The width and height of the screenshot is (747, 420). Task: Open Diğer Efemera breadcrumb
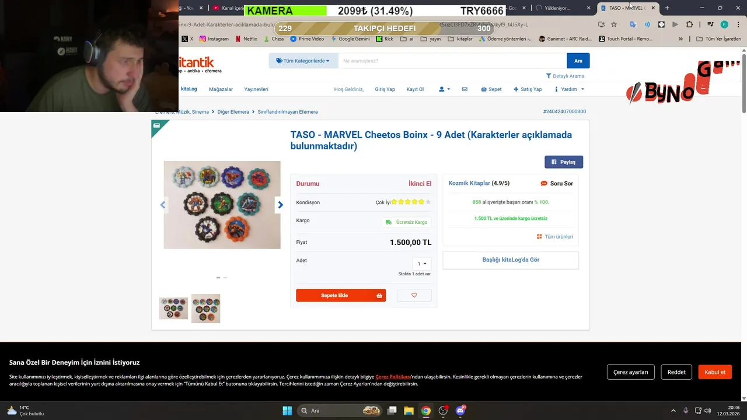pos(233,112)
